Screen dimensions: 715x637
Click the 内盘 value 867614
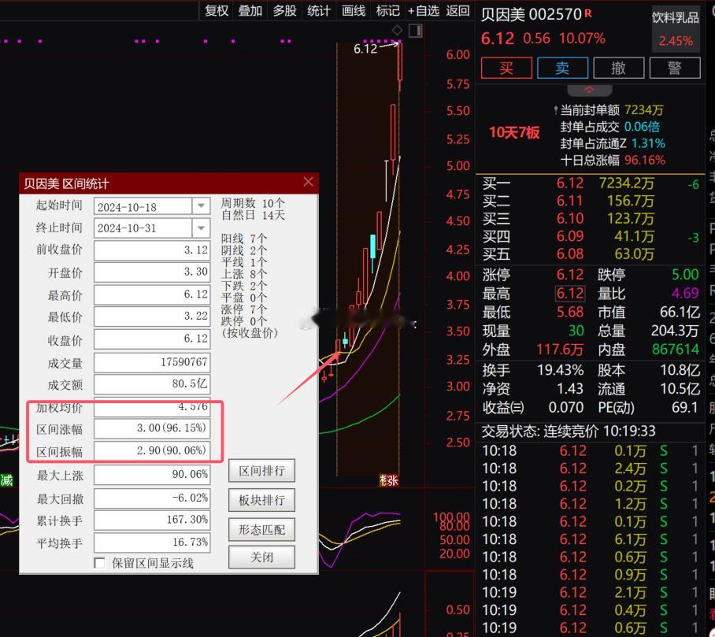pos(676,350)
